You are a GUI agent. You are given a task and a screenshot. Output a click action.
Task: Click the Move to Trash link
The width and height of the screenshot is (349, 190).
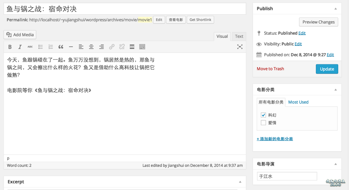(270, 69)
